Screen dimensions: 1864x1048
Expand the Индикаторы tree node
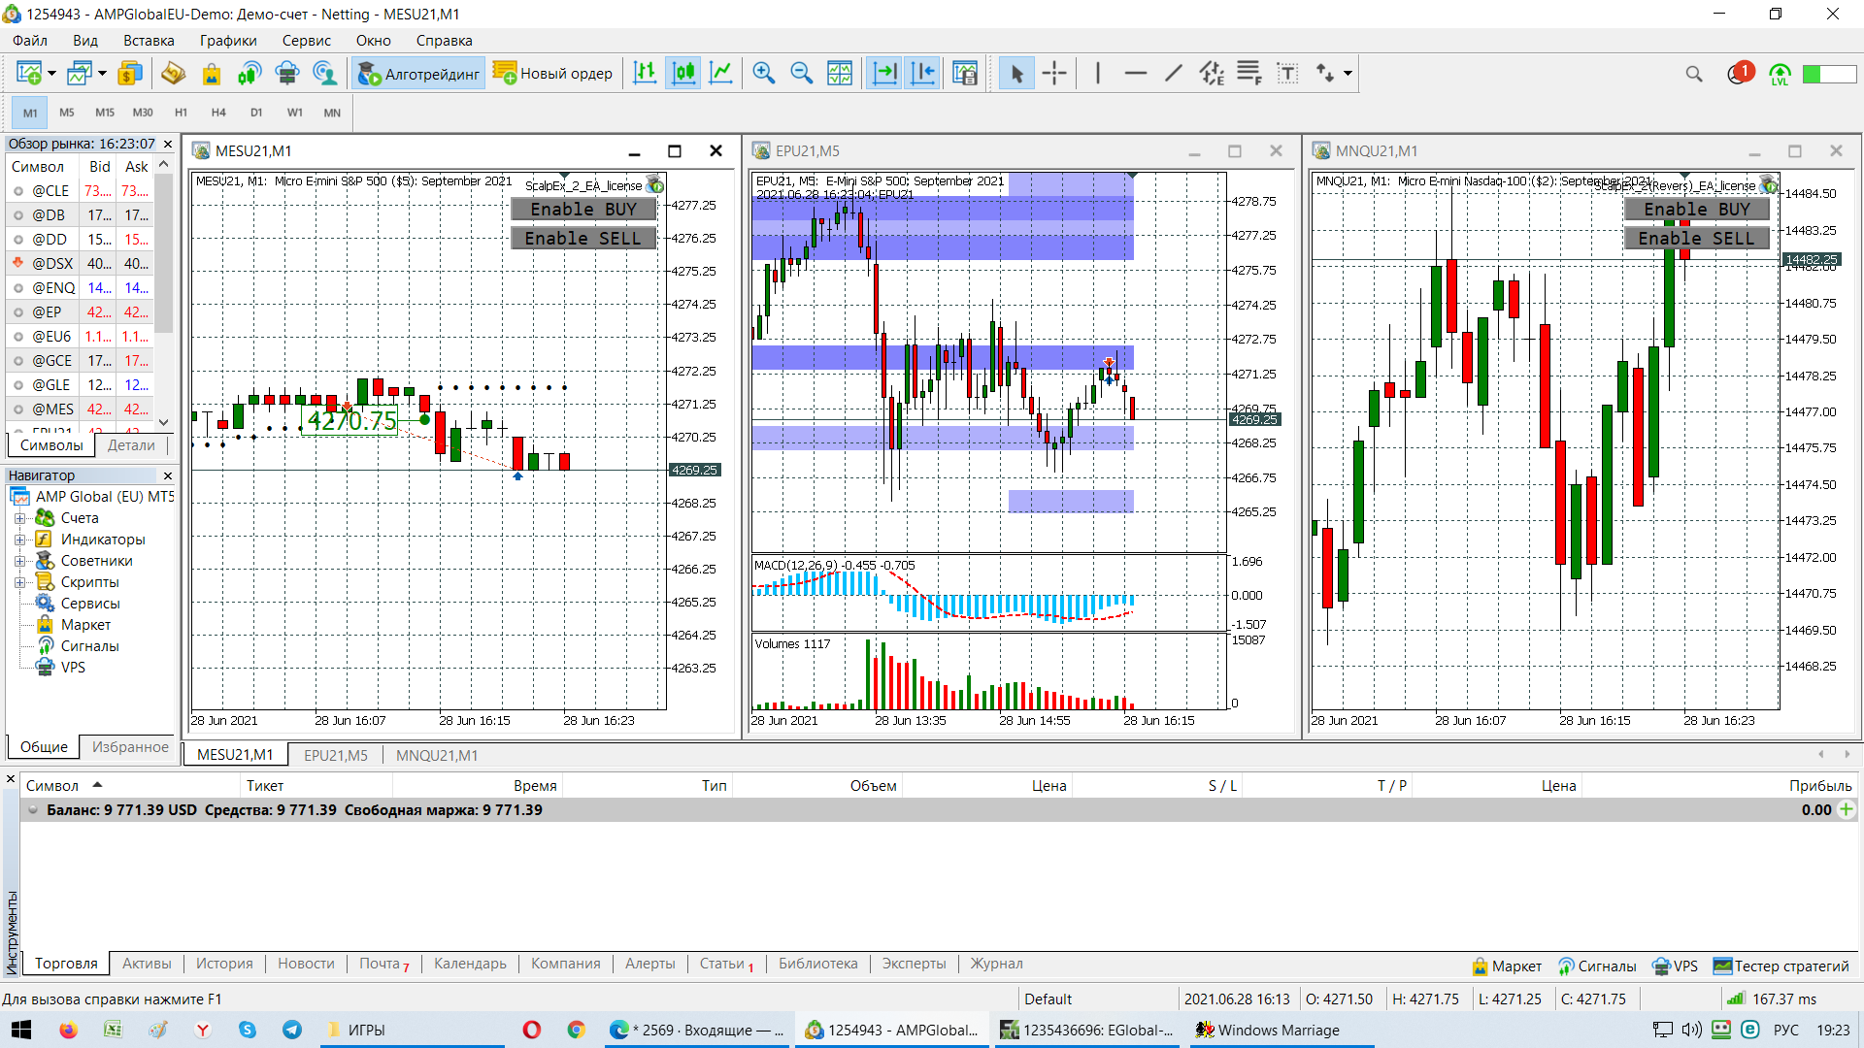point(19,540)
